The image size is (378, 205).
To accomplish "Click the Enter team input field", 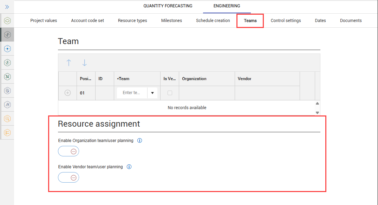I will pyautogui.click(x=132, y=93).
